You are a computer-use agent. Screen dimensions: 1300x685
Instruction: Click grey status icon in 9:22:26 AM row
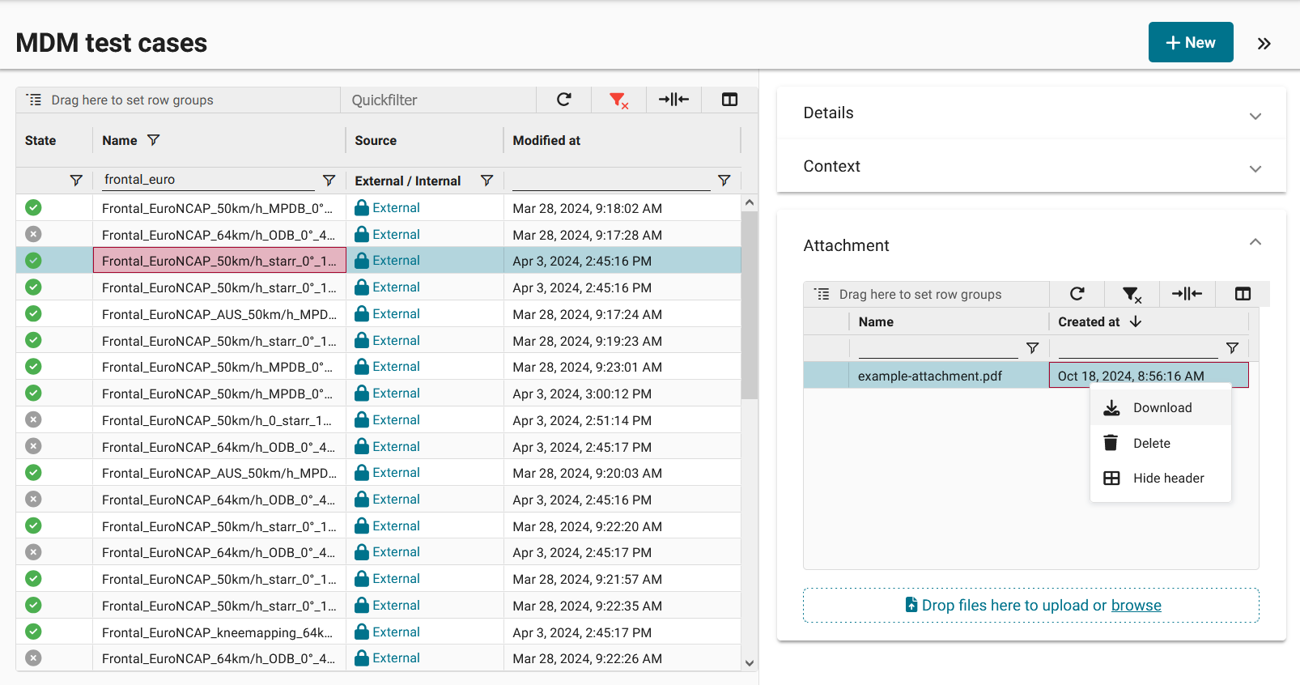[x=33, y=657]
